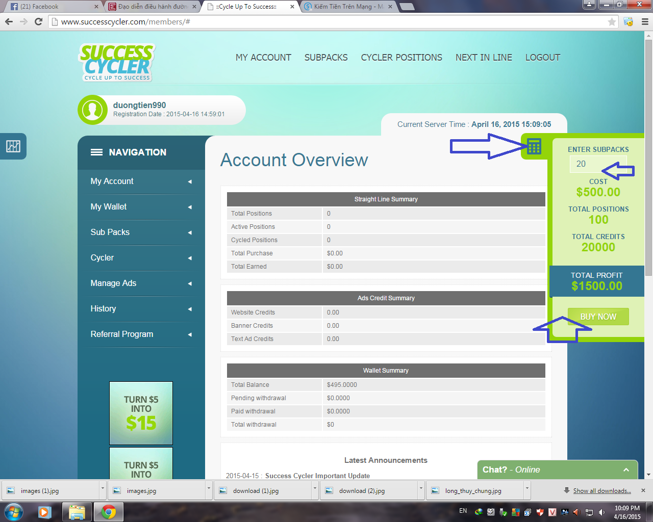Expand the My Wallet navigation item
Screen dimensions: 653x522
[141, 207]
